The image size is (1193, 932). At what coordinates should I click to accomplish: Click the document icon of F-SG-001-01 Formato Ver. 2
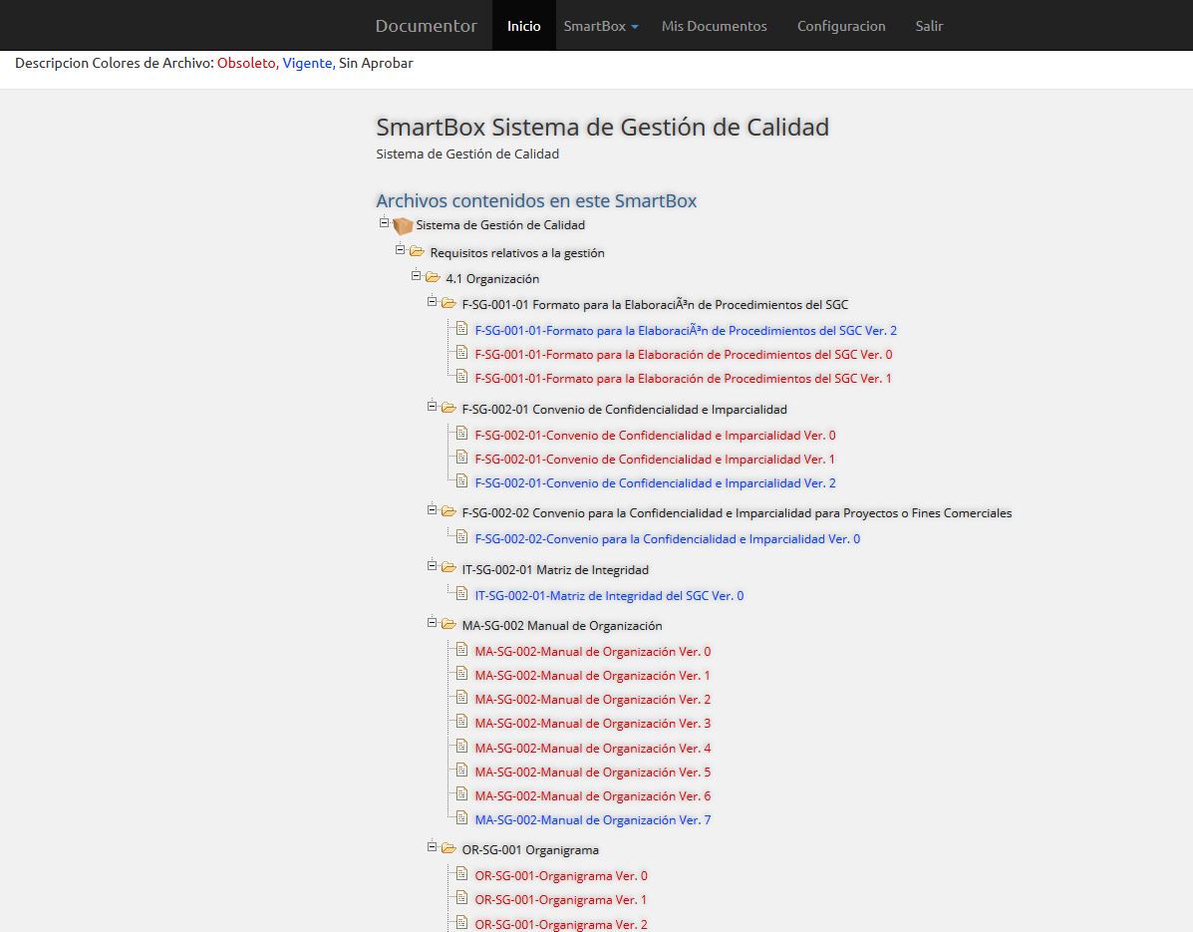point(461,329)
